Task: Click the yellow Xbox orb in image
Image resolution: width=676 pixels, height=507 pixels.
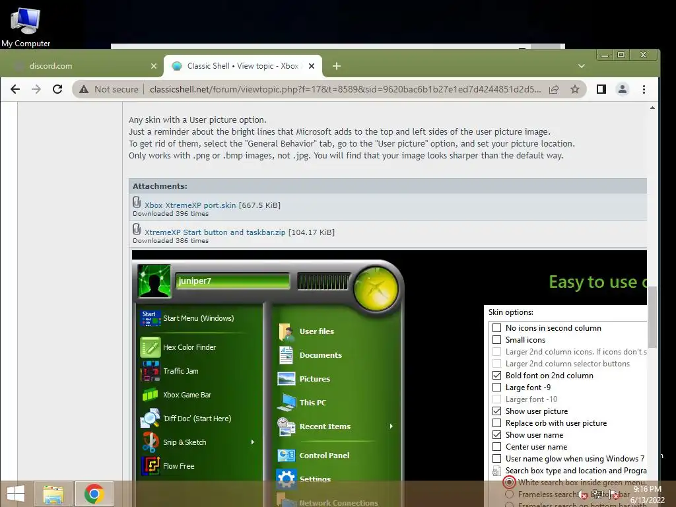Action: coord(376,288)
